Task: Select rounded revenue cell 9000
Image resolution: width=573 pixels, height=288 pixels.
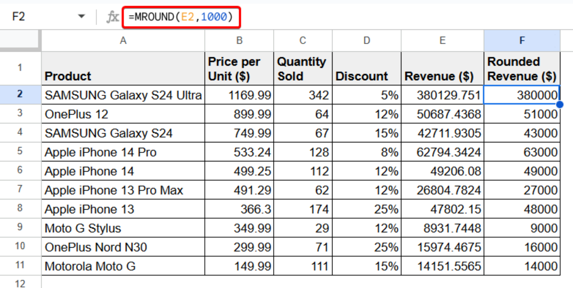Action: tap(522, 228)
